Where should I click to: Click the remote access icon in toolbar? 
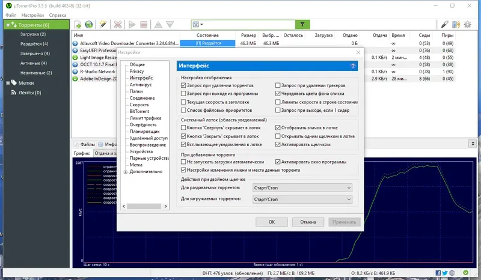[x=456, y=25]
